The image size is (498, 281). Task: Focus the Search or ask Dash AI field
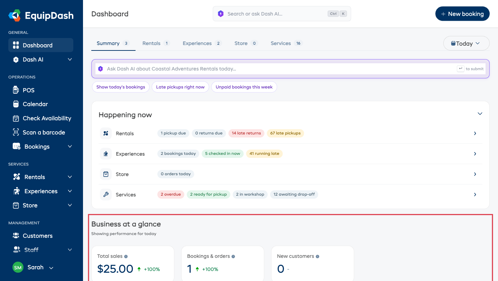click(282, 14)
